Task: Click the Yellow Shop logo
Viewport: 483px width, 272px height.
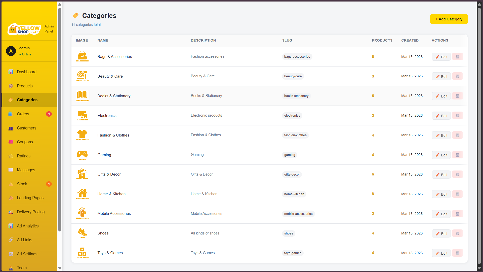Action: (24, 29)
